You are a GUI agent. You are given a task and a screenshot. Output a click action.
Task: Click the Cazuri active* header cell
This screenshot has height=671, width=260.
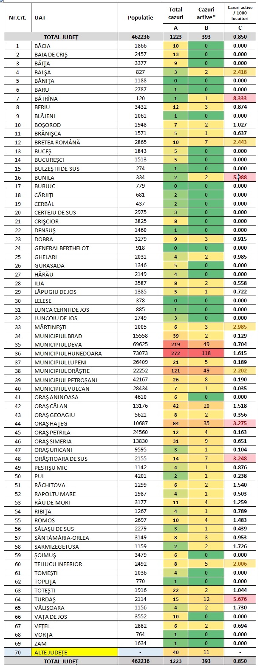[206, 13]
